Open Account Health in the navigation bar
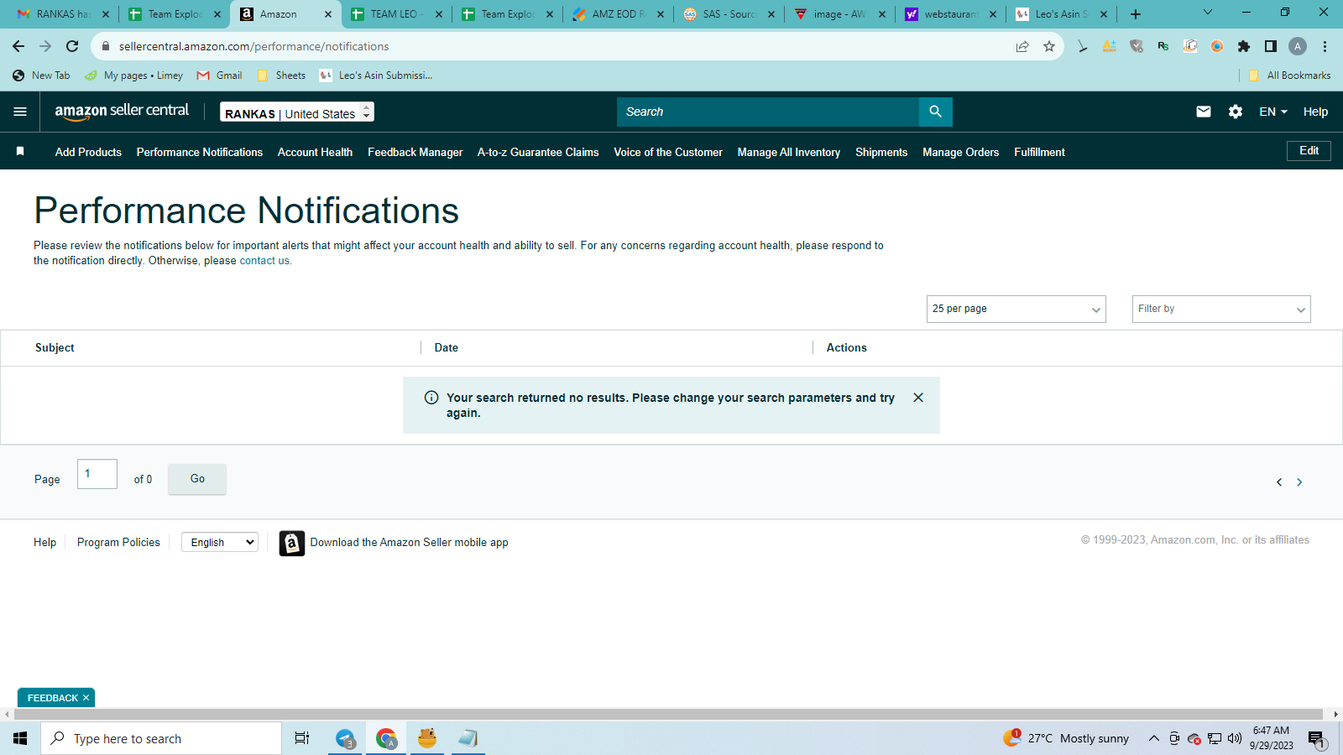Viewport: 1343px width, 755px height. tap(315, 152)
